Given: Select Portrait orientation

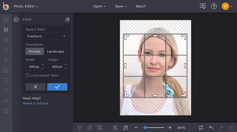Looking at the screenshot, I should (35, 51).
